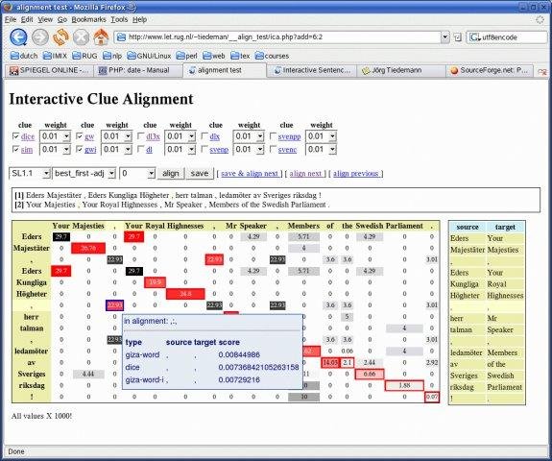Click the red-outlined 1.88 cell in riksdag row
Screen dimensions: 552x461
click(404, 386)
